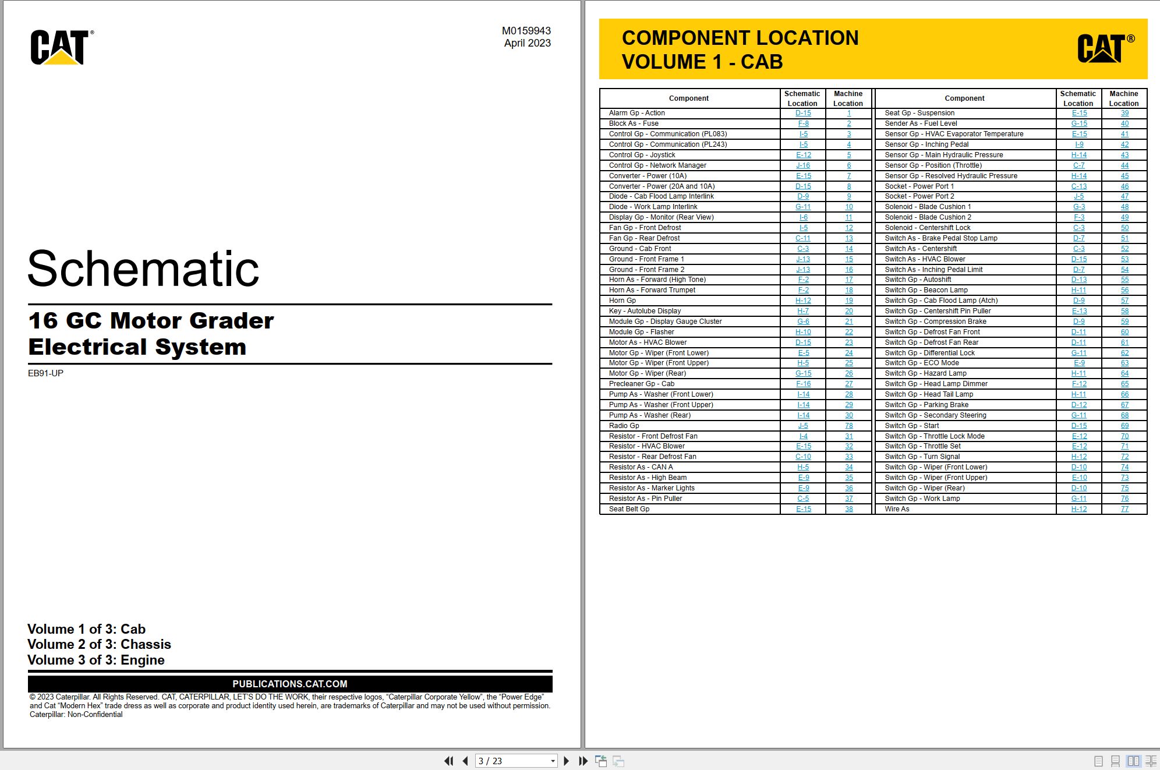Open schematic location G-15 for Sender As - Fuel Level
The image size is (1160, 770).
point(1079,123)
